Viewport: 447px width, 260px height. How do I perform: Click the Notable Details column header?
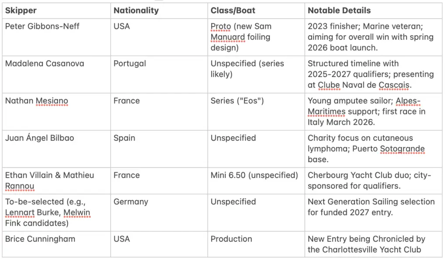click(x=339, y=10)
